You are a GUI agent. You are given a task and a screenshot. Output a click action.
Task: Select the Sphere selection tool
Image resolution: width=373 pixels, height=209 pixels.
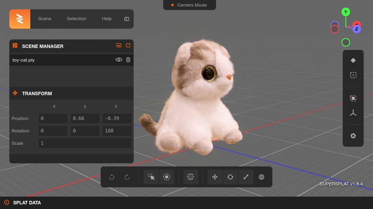(x=190, y=177)
